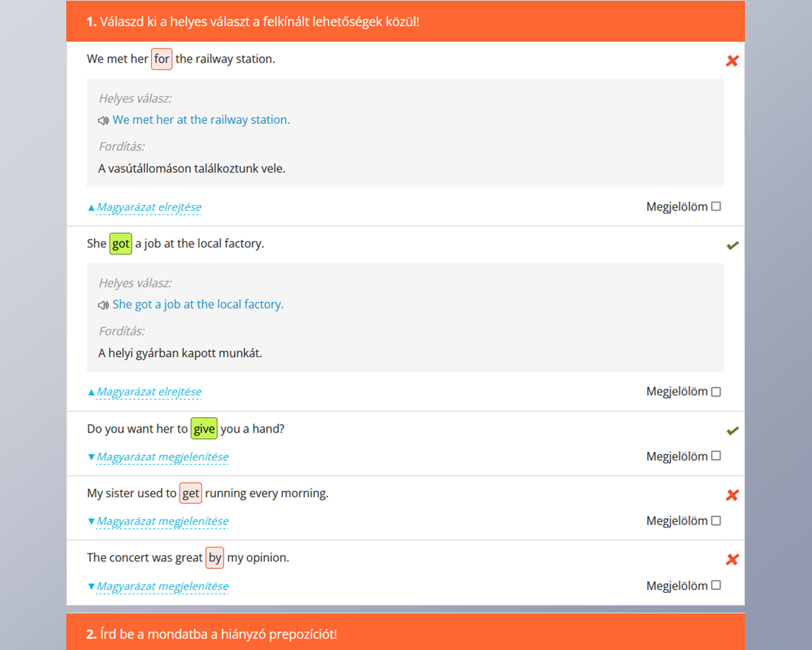Screen dimensions: 812x650
Task: Tick Megjelölöm checkbox for local factory question
Action: coord(716,392)
